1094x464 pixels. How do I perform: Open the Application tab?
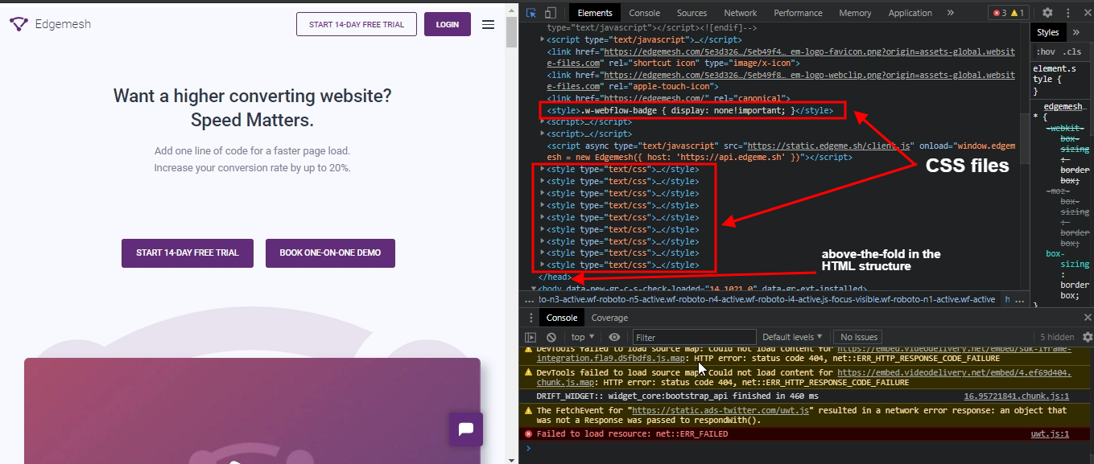tap(910, 13)
